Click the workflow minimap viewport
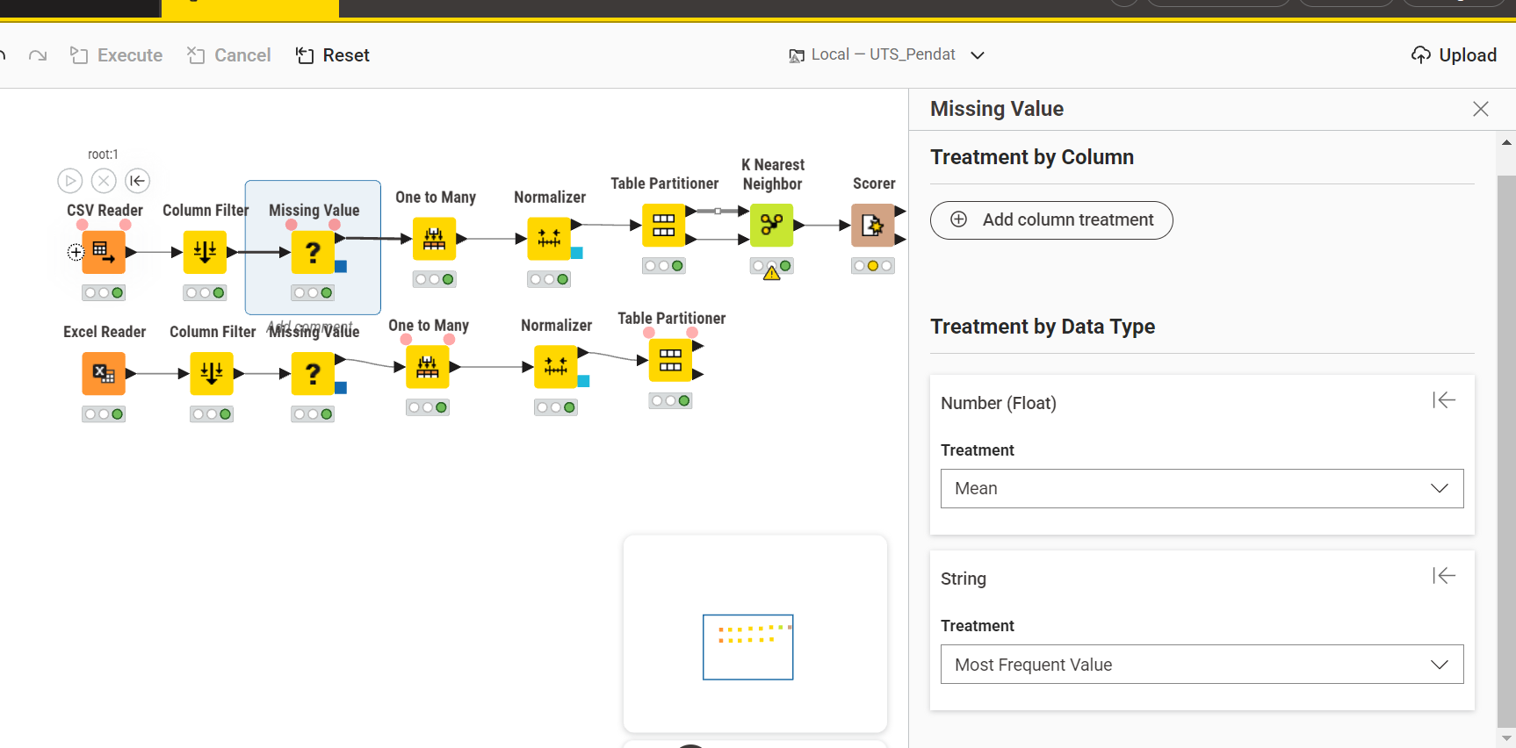The width and height of the screenshot is (1516, 748). point(748,647)
